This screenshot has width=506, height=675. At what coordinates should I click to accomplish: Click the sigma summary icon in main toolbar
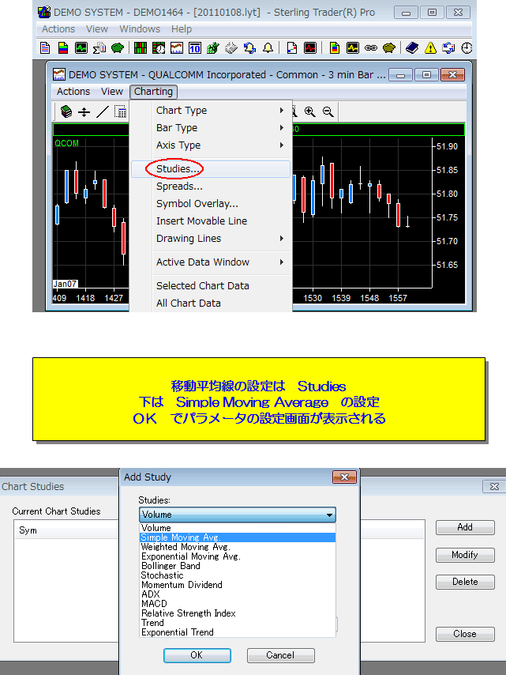(99, 47)
